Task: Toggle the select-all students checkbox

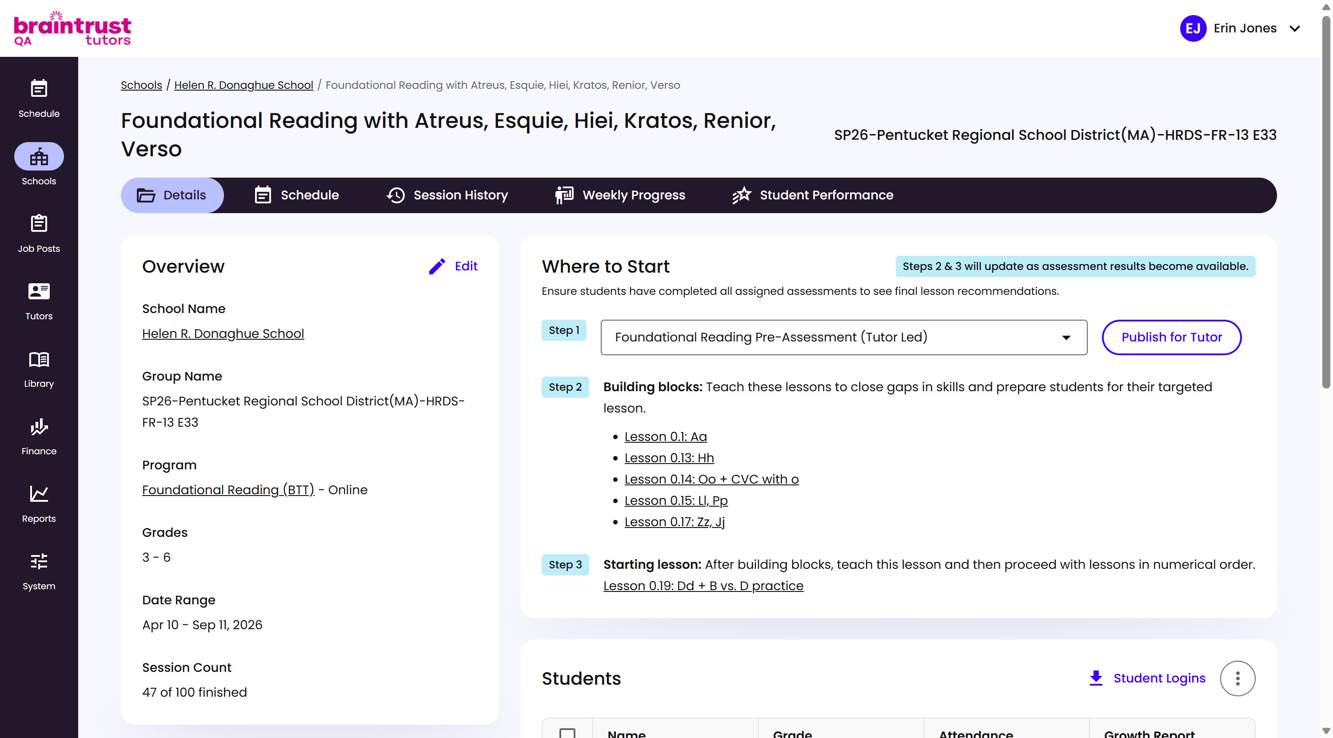Action: click(x=567, y=733)
